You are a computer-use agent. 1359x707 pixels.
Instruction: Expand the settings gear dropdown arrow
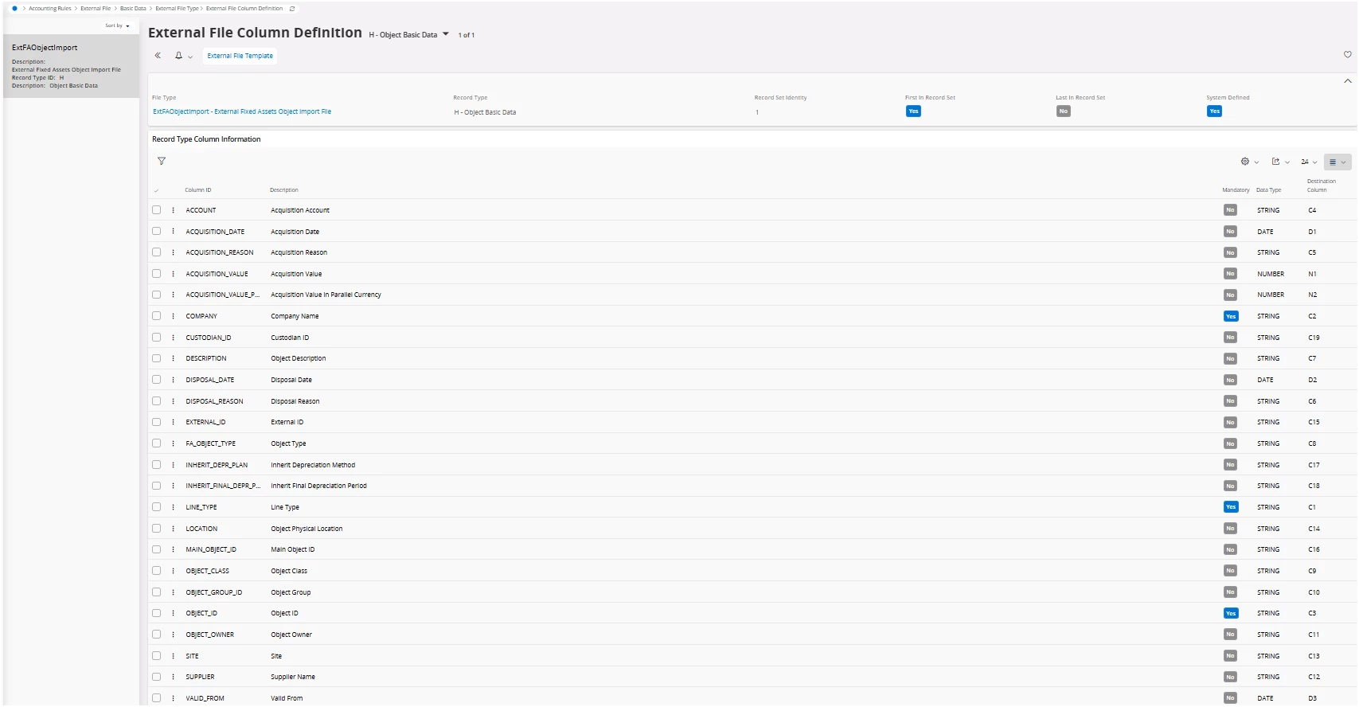coord(1256,162)
